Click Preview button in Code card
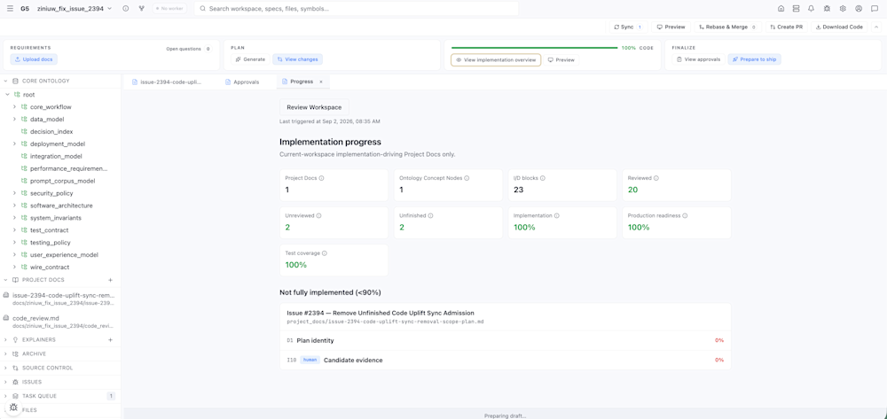 click(x=561, y=60)
